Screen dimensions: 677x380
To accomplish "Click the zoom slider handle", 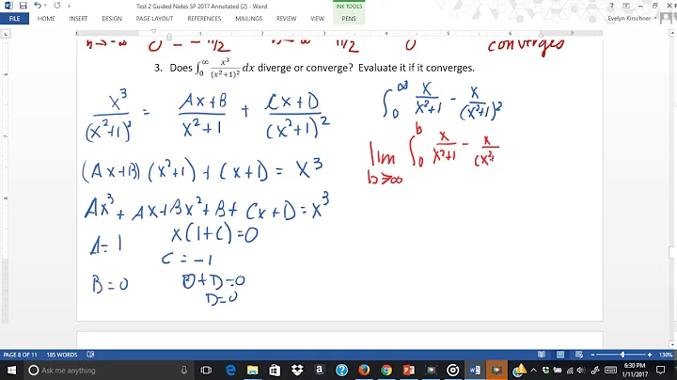I will click(622, 355).
